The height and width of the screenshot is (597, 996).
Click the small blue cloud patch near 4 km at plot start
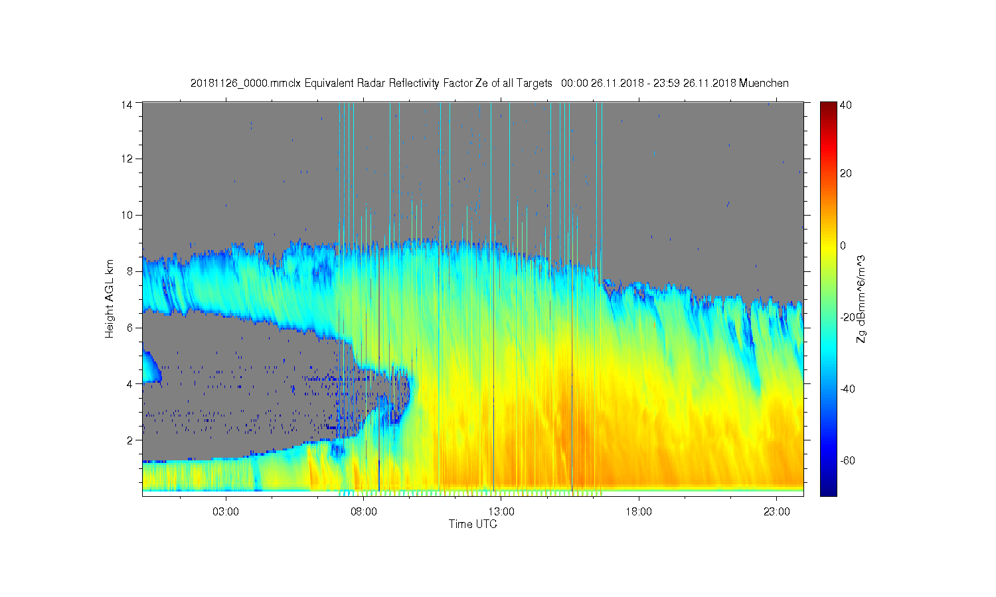(150, 367)
